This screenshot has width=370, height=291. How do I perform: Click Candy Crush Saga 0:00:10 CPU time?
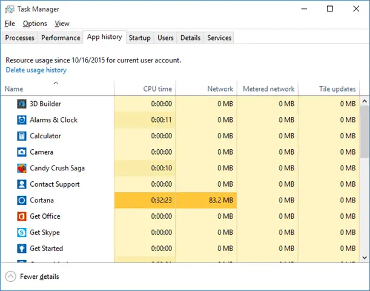(145, 168)
